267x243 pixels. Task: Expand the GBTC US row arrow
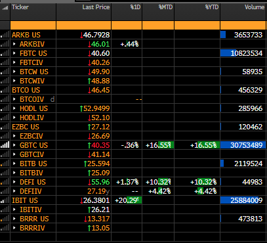pos(14,145)
